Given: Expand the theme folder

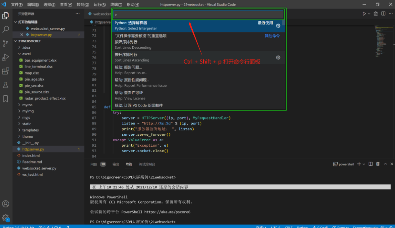Looking at the screenshot, I should click(19, 136).
